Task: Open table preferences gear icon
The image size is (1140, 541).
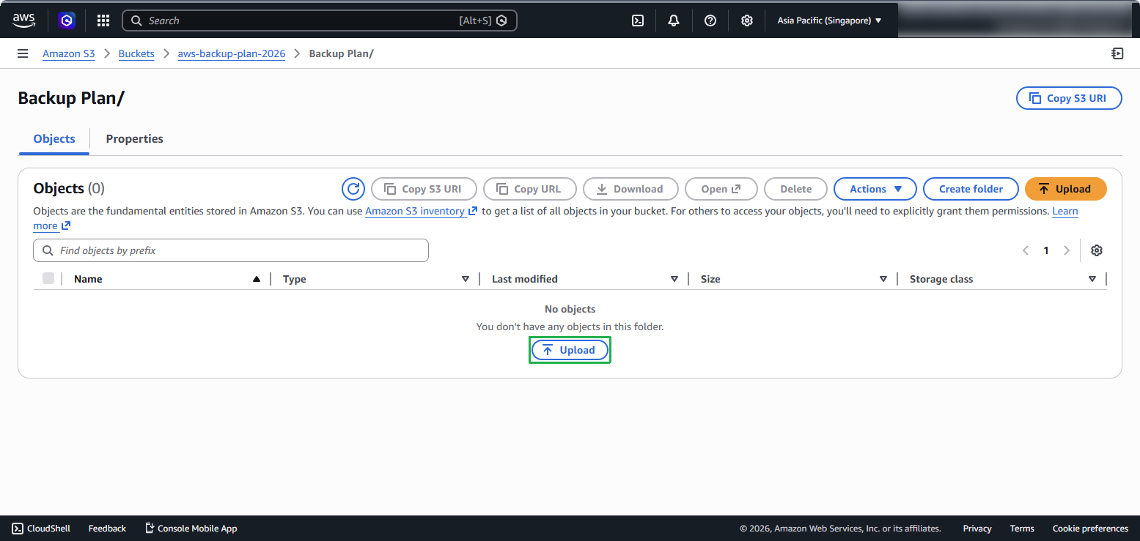Action: pos(1097,250)
